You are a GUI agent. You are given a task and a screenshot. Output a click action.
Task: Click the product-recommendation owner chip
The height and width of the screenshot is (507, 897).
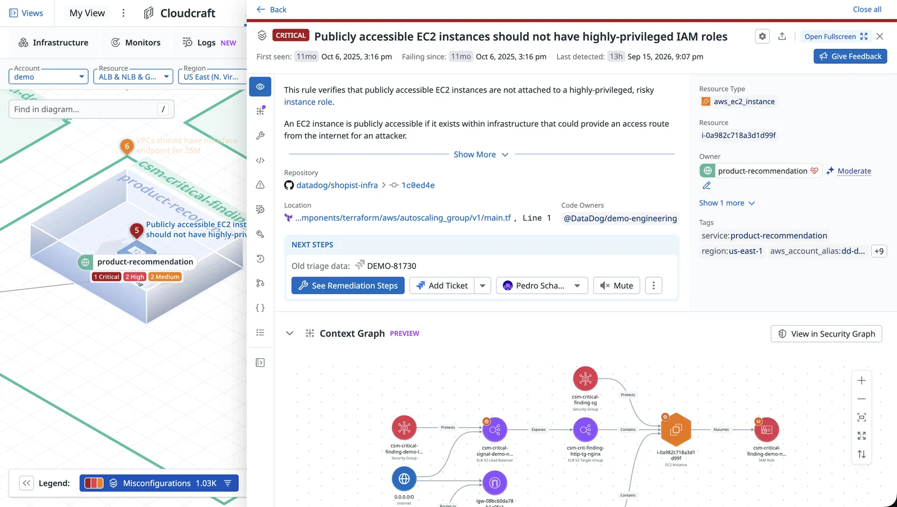[760, 171]
